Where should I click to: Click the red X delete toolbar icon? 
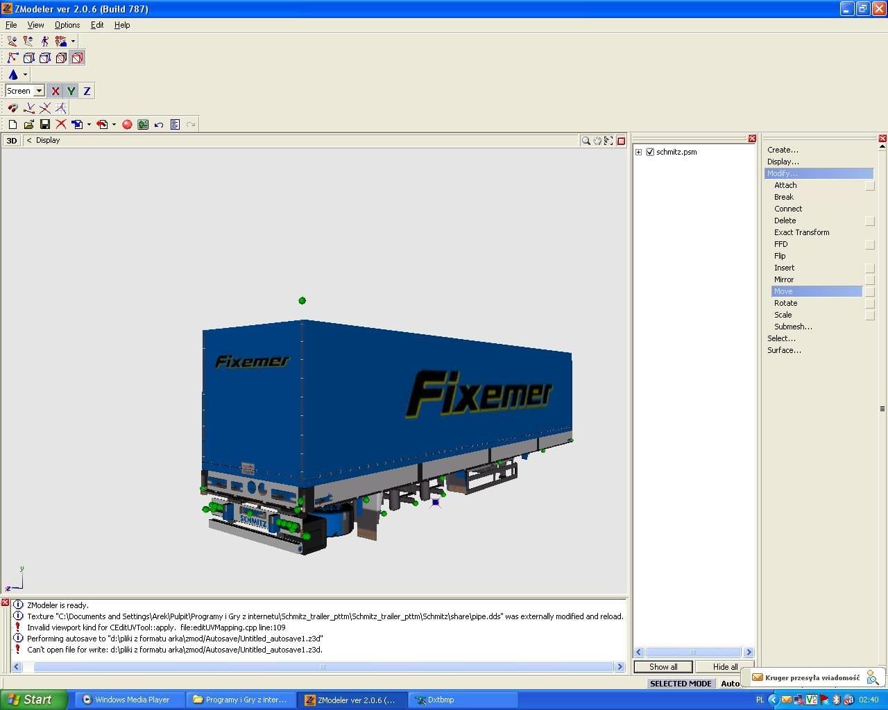point(61,125)
